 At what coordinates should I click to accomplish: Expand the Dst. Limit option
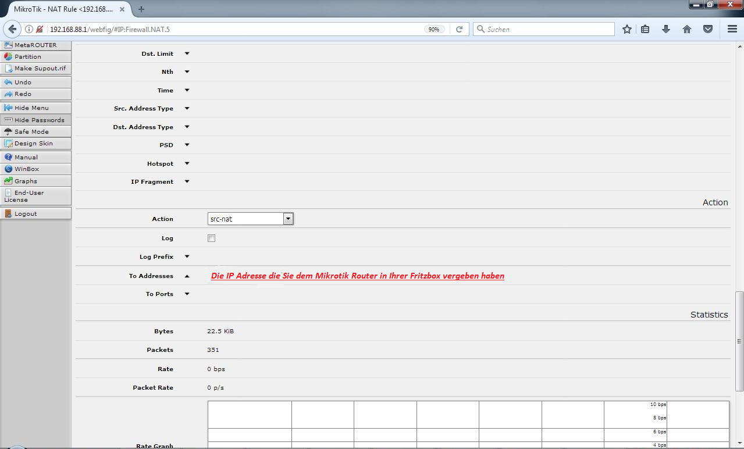pyautogui.click(x=187, y=54)
